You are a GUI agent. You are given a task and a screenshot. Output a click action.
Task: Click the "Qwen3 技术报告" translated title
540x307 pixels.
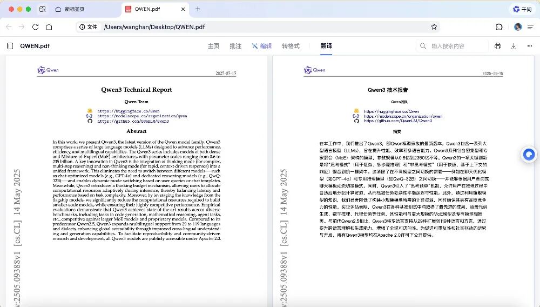(388, 90)
